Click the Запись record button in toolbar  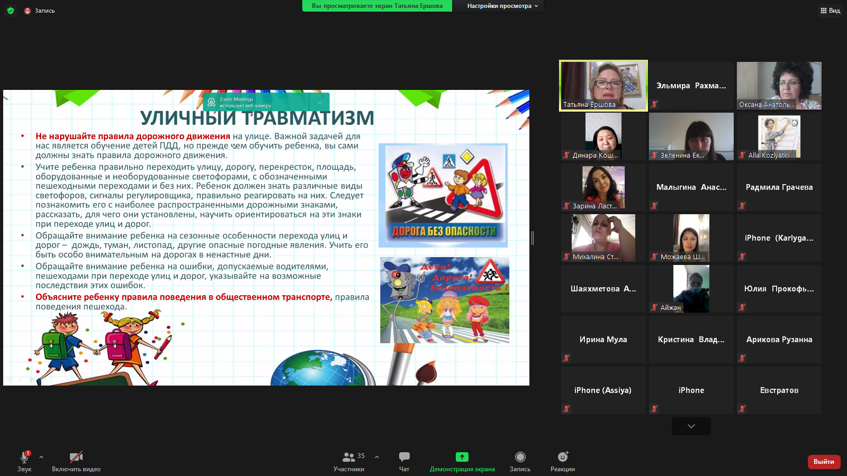pos(520,461)
